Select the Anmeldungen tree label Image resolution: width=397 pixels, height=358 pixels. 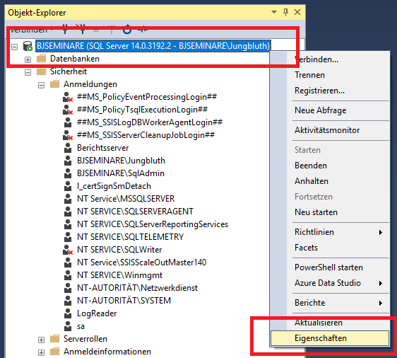(90, 84)
